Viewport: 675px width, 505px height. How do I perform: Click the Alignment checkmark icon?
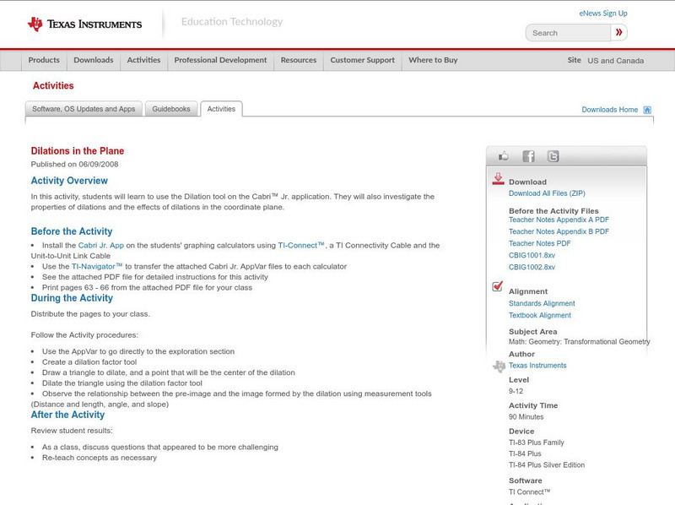click(498, 286)
